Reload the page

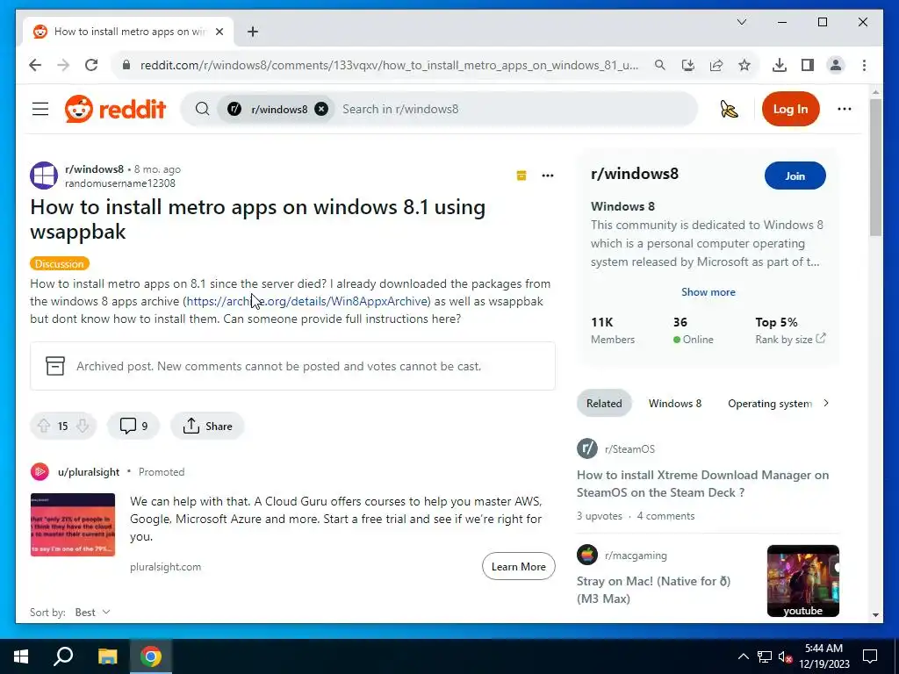point(91,65)
